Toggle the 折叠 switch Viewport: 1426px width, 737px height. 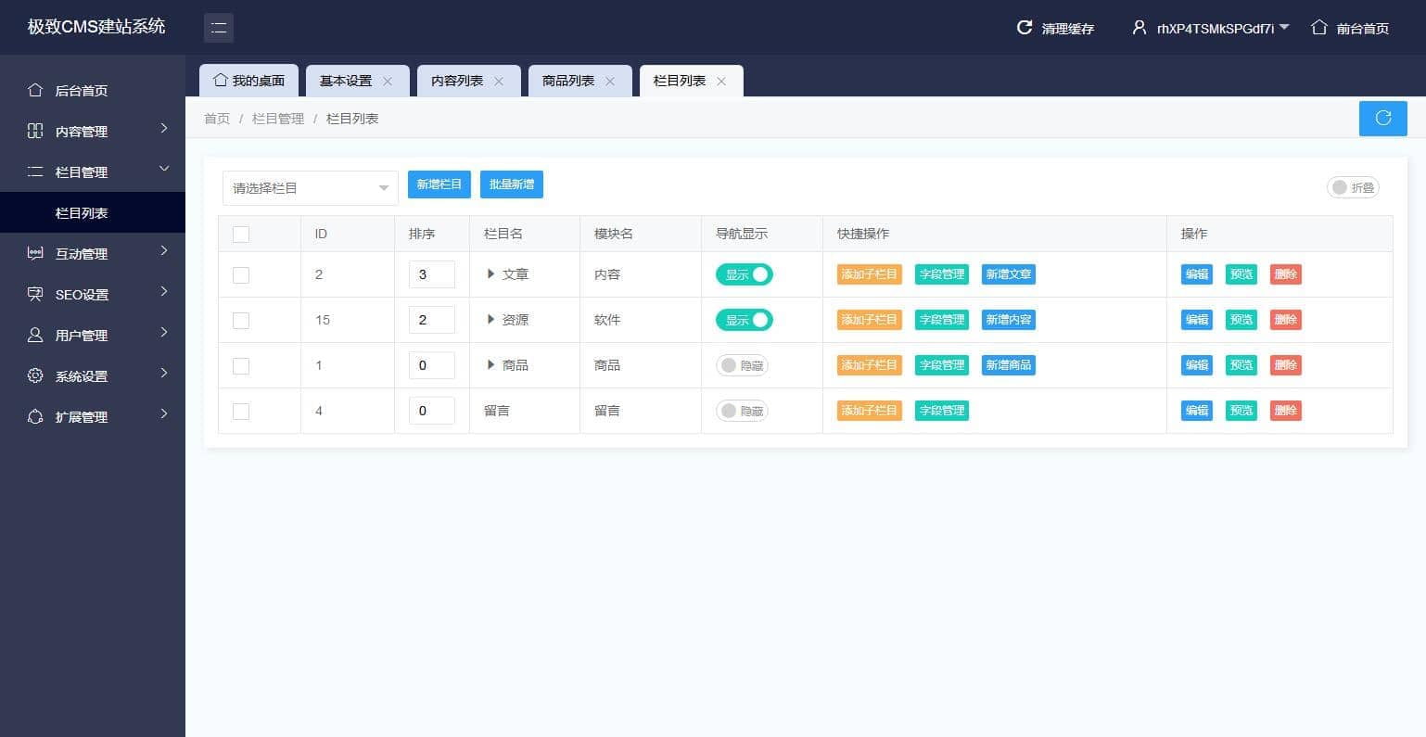1353,187
